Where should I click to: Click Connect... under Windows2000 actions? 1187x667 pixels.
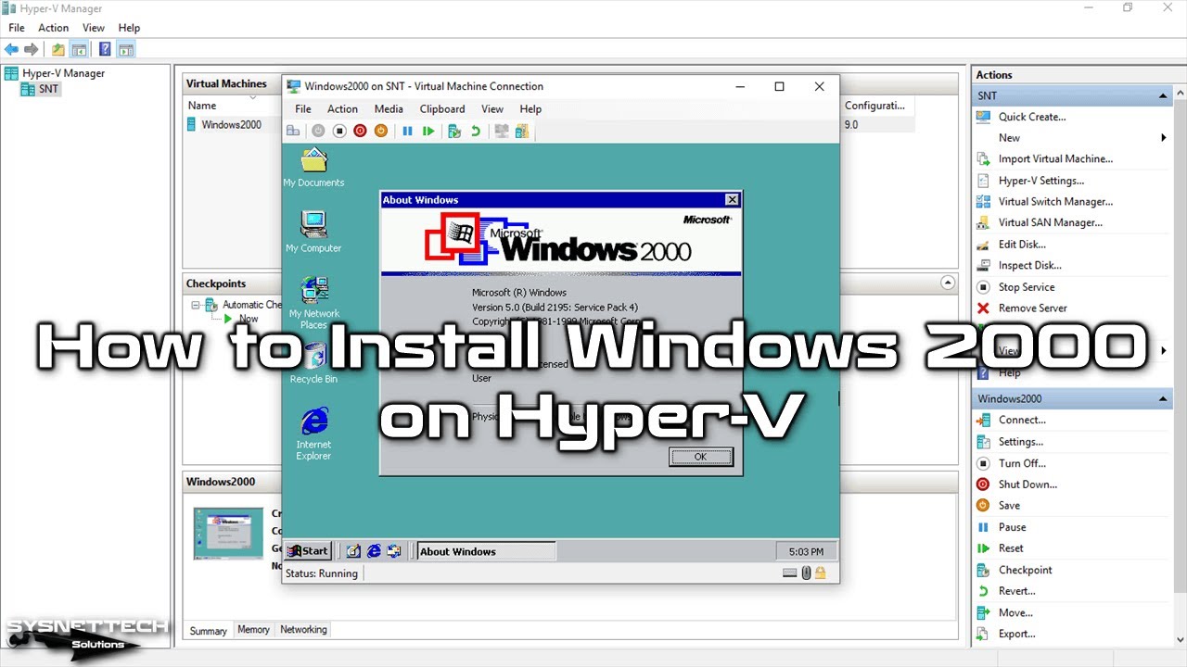pyautogui.click(x=1022, y=421)
